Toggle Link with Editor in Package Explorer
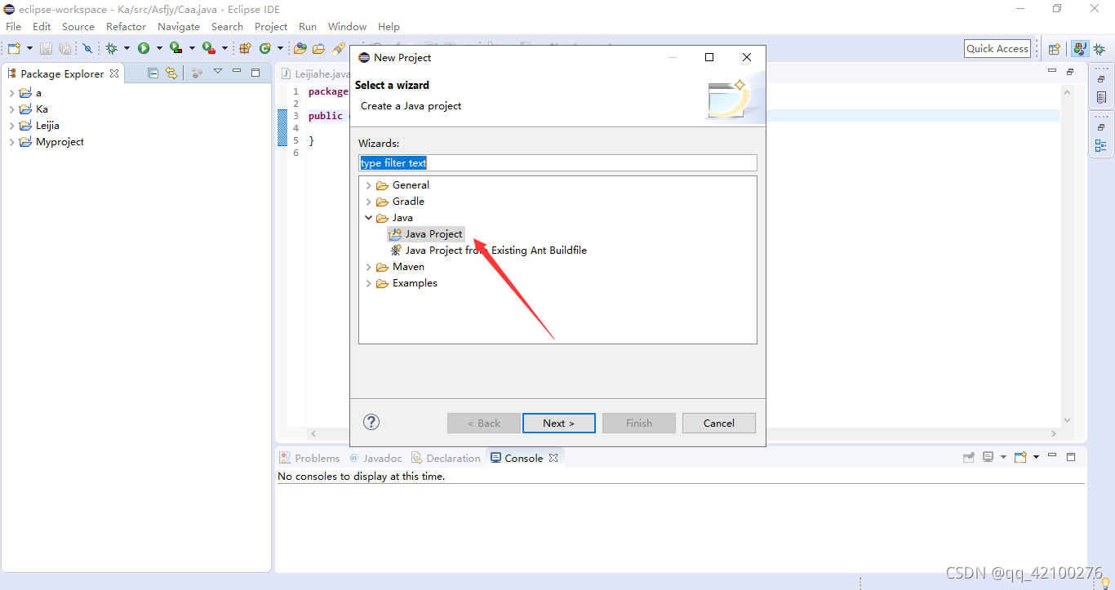The height and width of the screenshot is (590, 1115). coord(171,73)
